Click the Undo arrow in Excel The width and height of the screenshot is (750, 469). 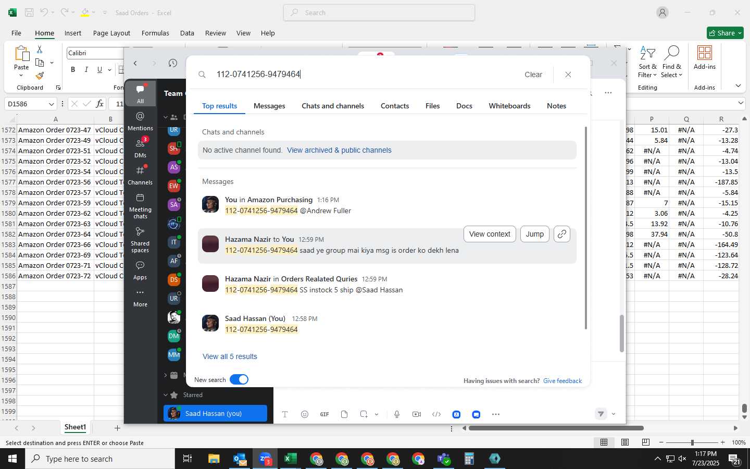[44, 13]
